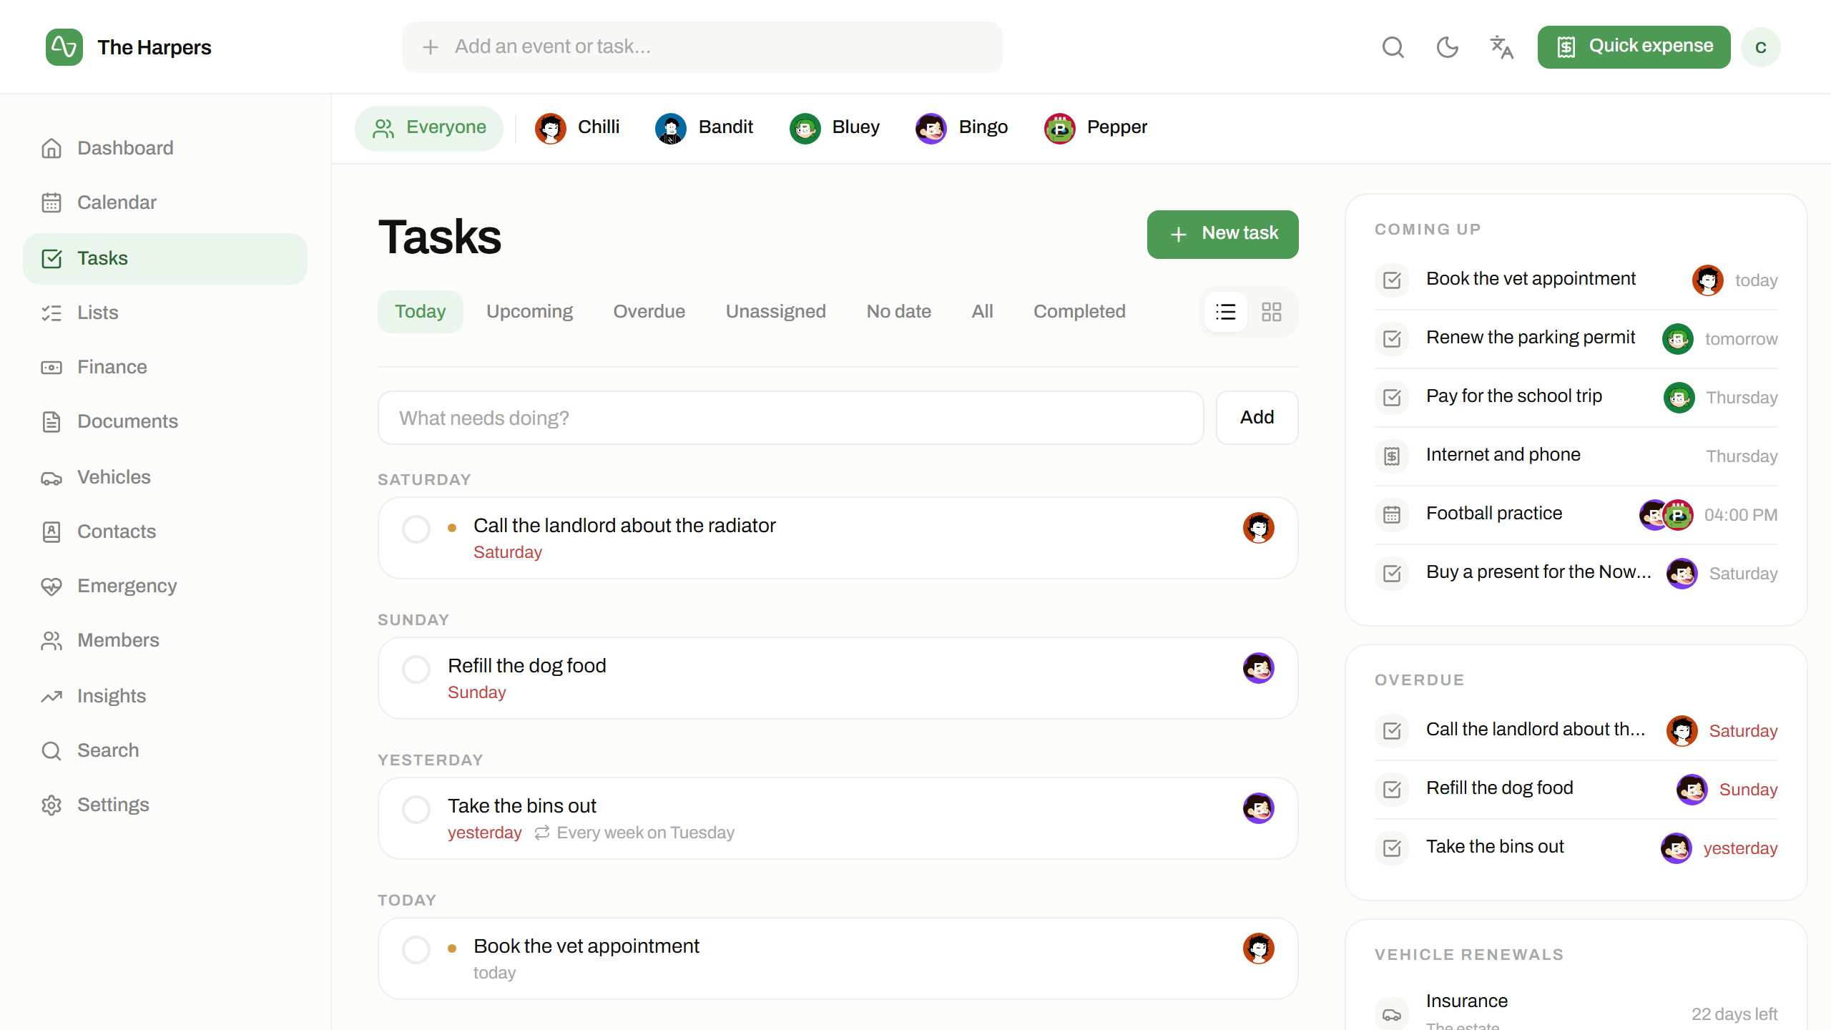1831x1030 pixels.
Task: Switch to Overdue tab
Action: click(649, 312)
